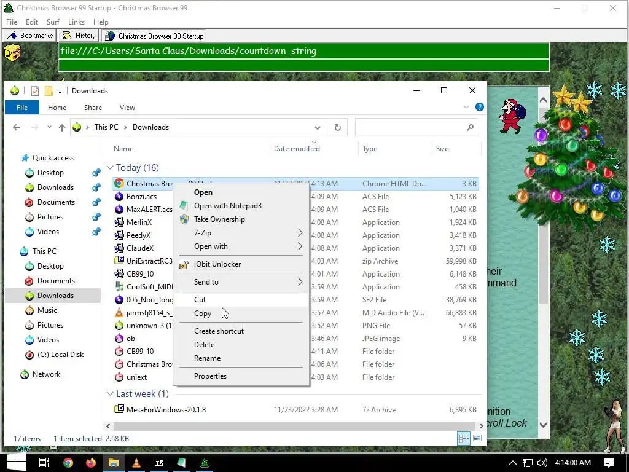The height and width of the screenshot is (472, 629).
Task: Refresh the Downloads folder
Action: (x=338, y=127)
